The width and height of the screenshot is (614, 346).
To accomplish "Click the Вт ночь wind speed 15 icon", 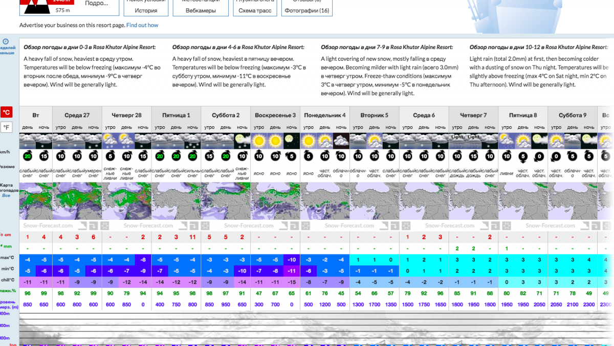I will coord(44,156).
